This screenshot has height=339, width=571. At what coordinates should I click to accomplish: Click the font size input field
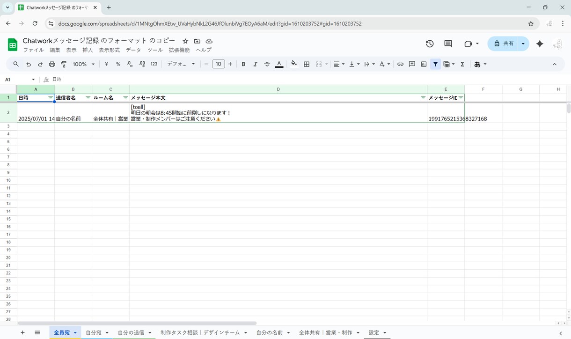(x=219, y=64)
